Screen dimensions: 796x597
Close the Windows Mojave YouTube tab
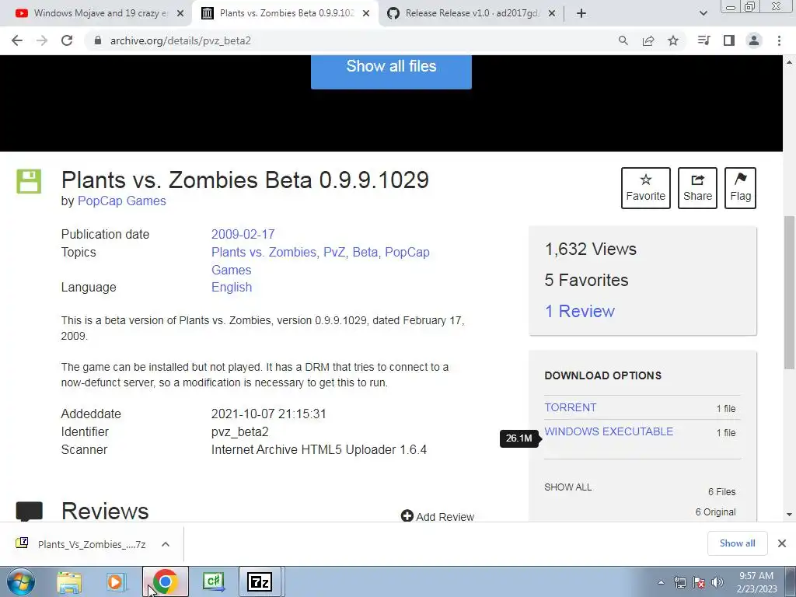coord(180,13)
